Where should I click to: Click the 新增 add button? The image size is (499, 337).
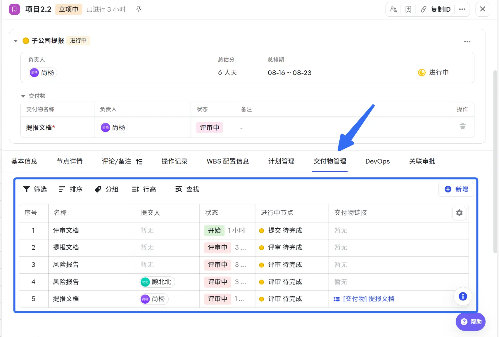coord(456,189)
